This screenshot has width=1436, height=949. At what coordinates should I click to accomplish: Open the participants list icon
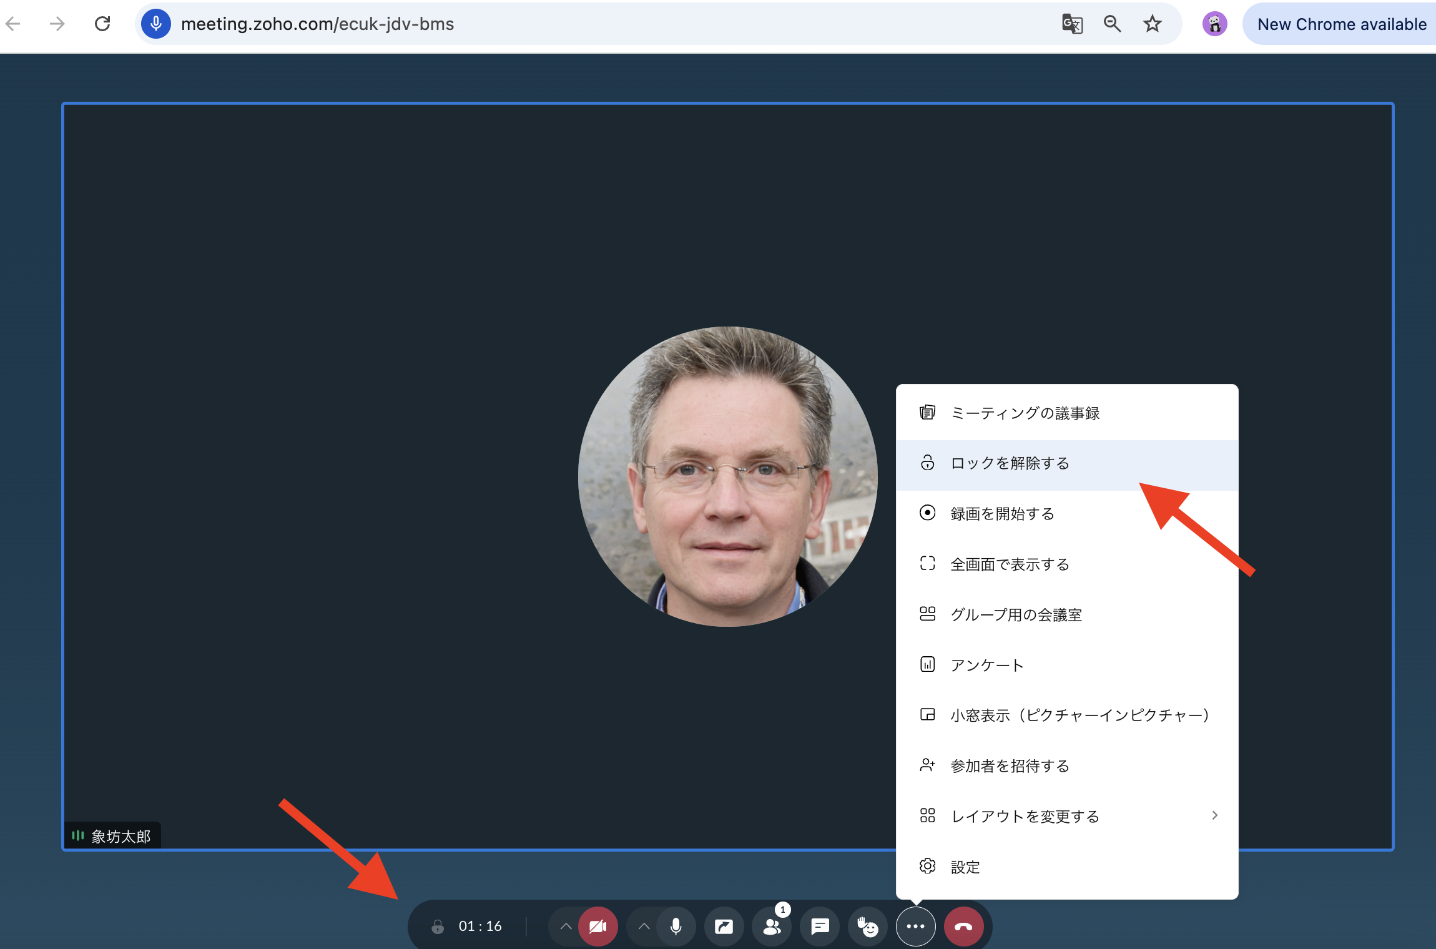(772, 927)
